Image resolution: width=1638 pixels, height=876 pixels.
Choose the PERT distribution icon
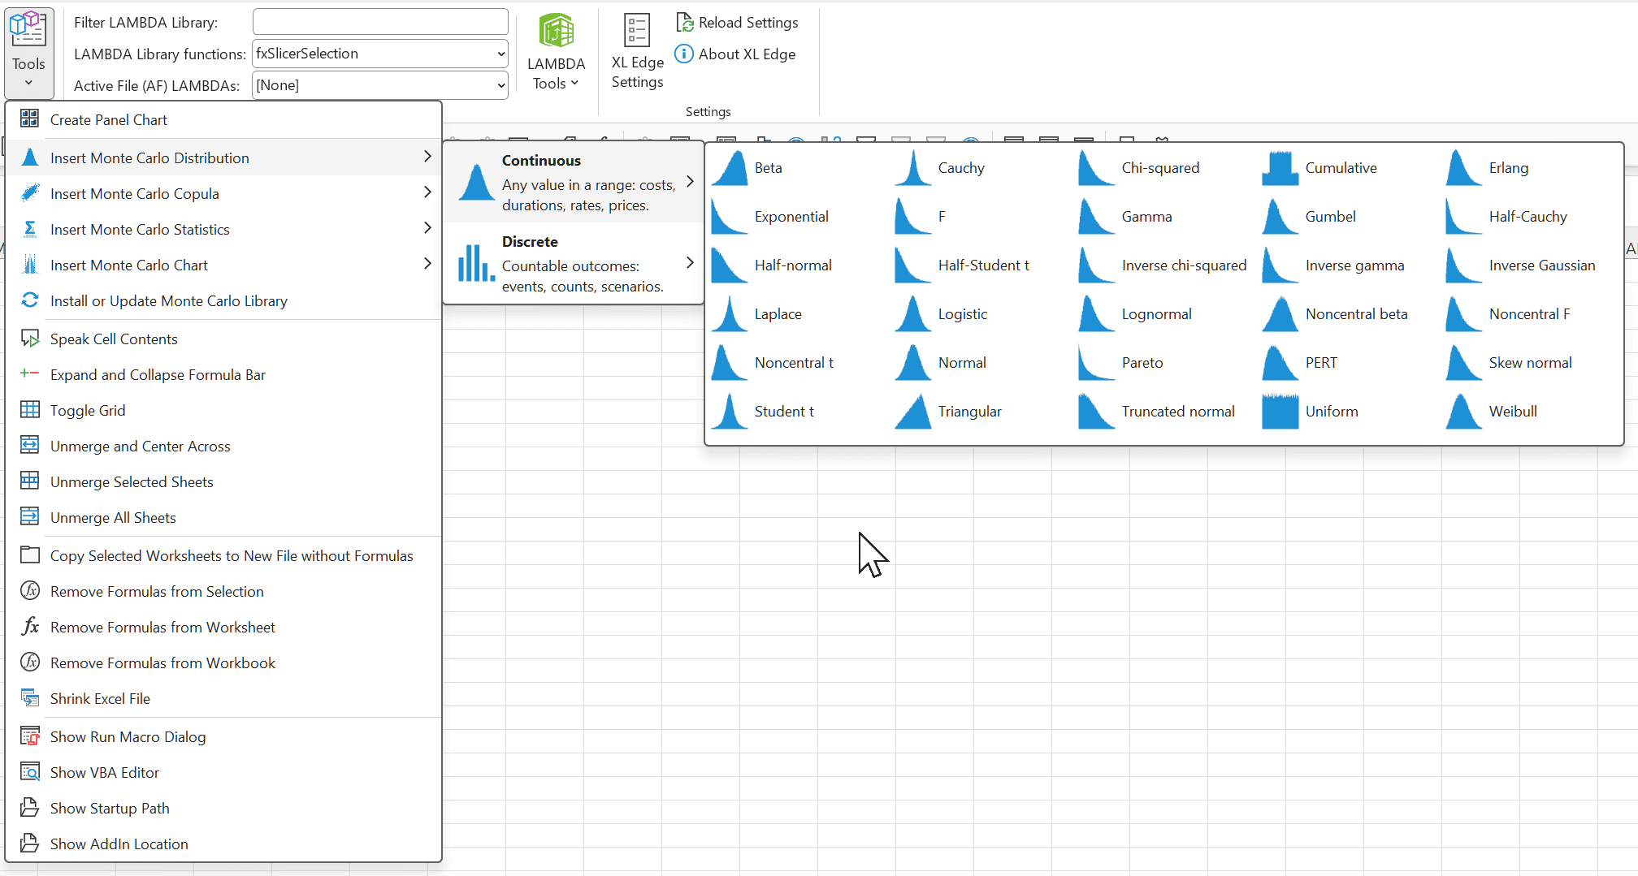pos(1280,363)
